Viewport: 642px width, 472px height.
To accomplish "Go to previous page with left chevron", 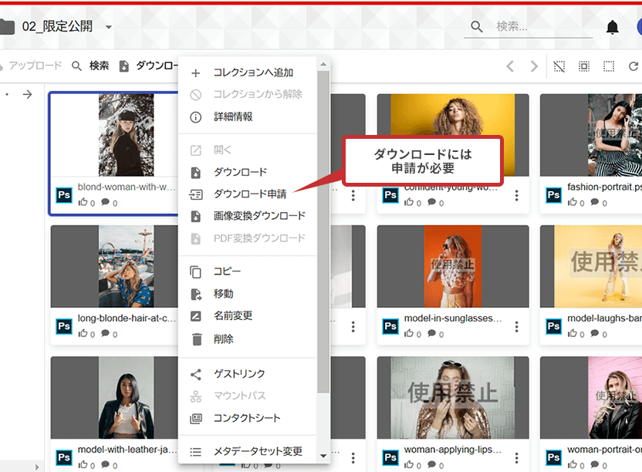I will 510,66.
